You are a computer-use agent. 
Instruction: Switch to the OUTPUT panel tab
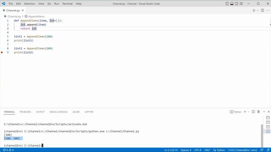[40, 112]
